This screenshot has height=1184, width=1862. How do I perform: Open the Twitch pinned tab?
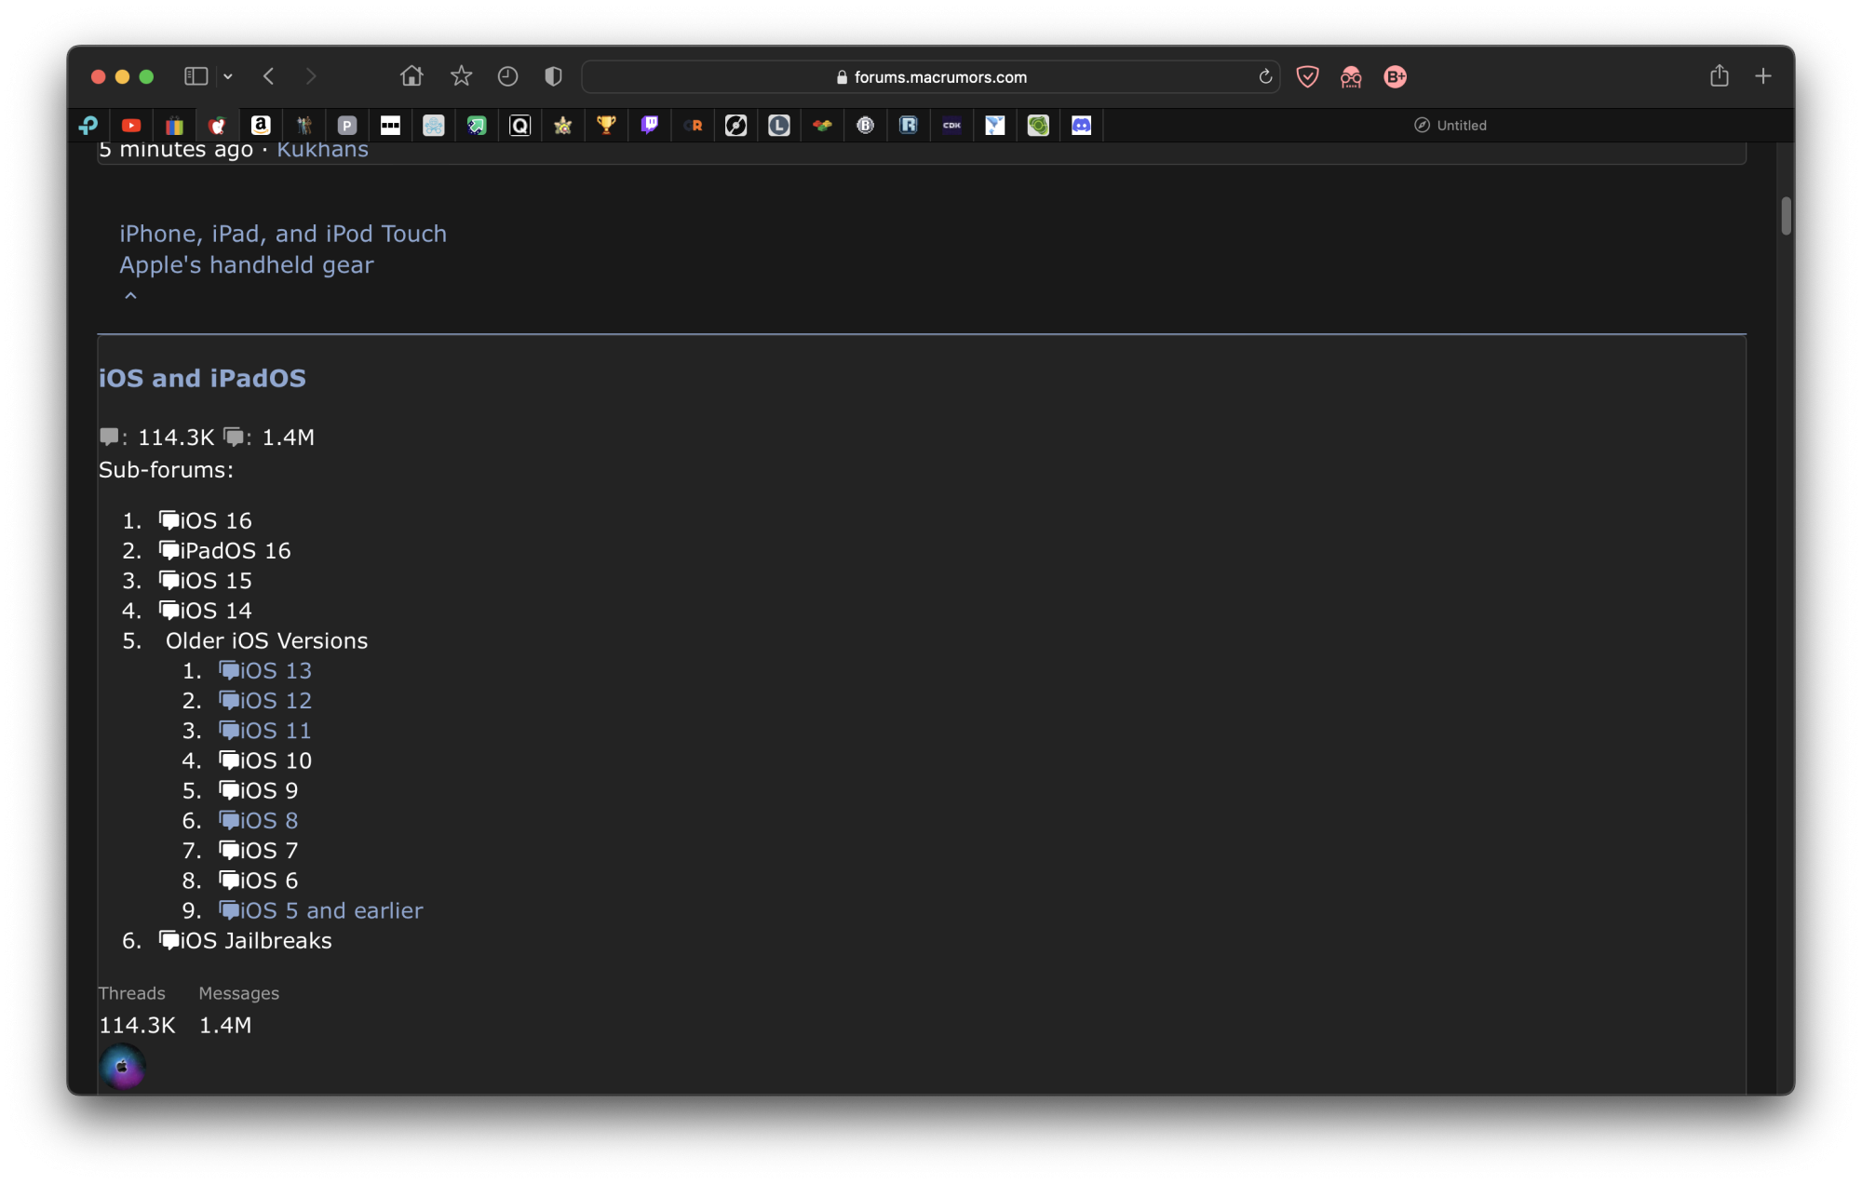click(x=650, y=126)
